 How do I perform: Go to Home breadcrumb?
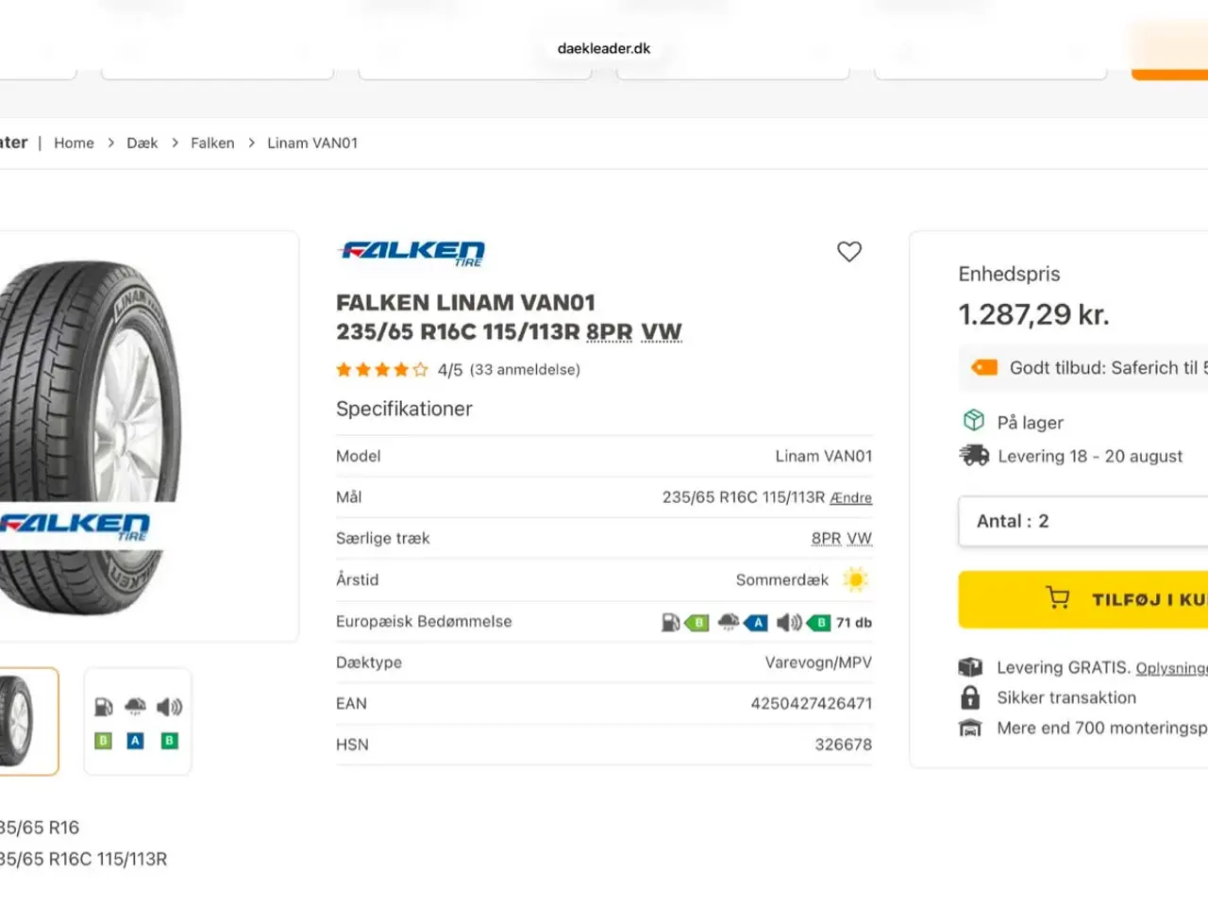pos(74,143)
